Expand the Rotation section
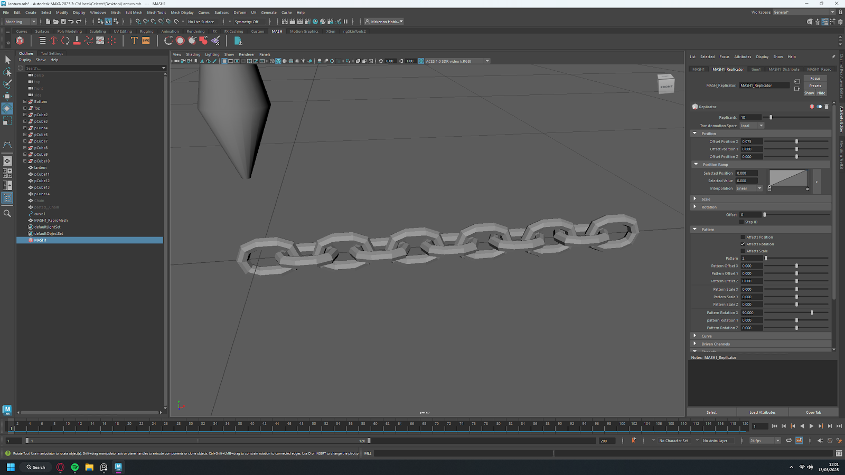 695,207
